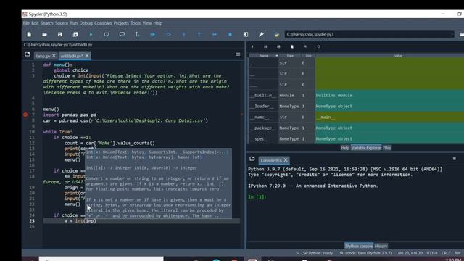Create a new file with the toolbar icon
The height and width of the screenshot is (261, 464).
(x=29, y=34)
